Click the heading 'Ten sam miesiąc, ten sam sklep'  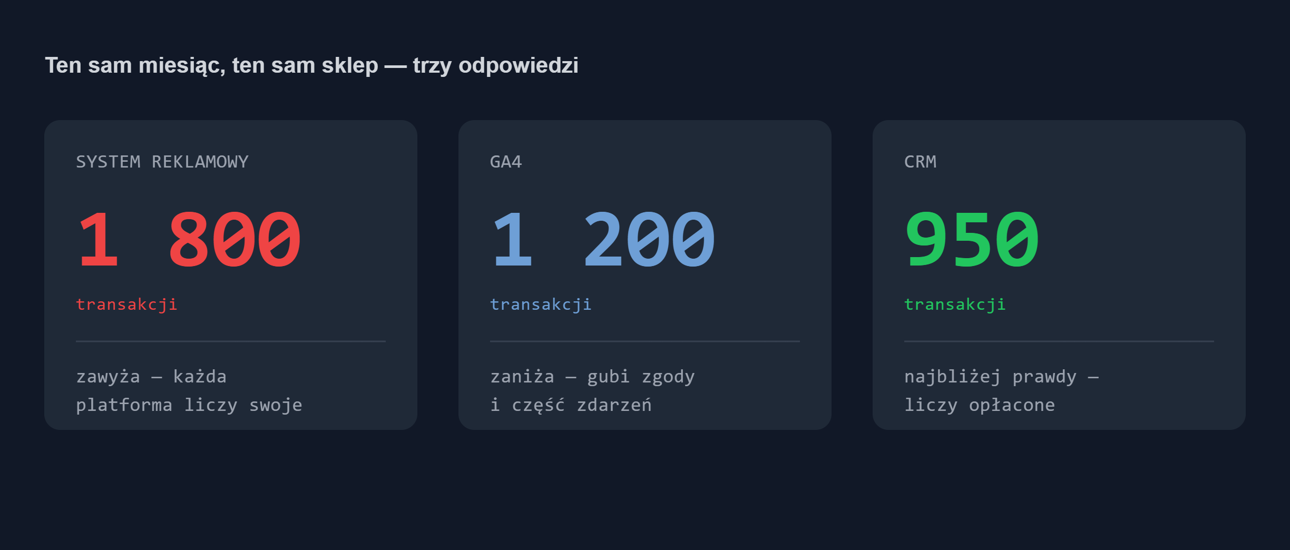click(211, 66)
